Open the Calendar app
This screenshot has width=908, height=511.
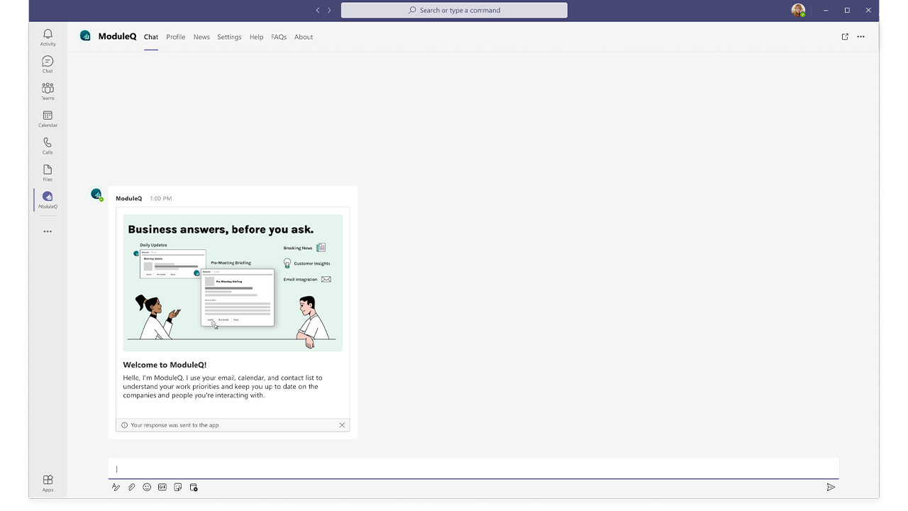click(48, 119)
